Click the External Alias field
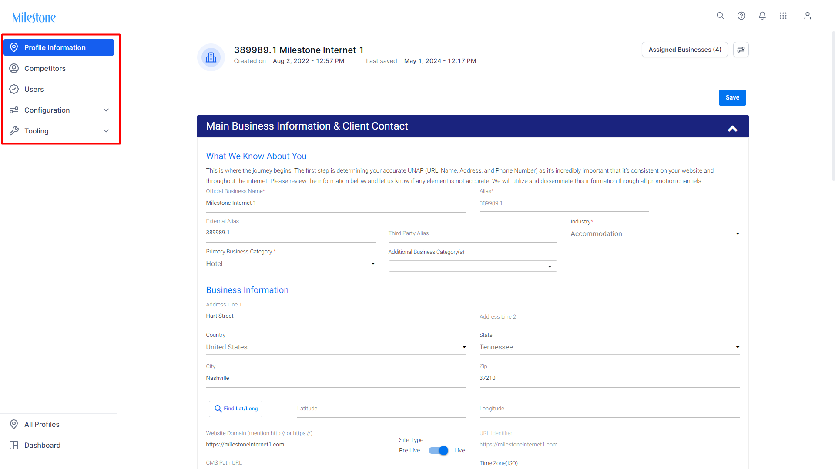Image resolution: width=835 pixels, height=469 pixels. pos(291,233)
